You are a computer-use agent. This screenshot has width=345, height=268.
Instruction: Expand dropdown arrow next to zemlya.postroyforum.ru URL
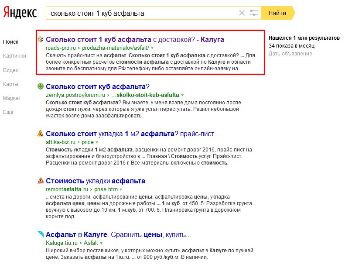pyautogui.click(x=182, y=95)
